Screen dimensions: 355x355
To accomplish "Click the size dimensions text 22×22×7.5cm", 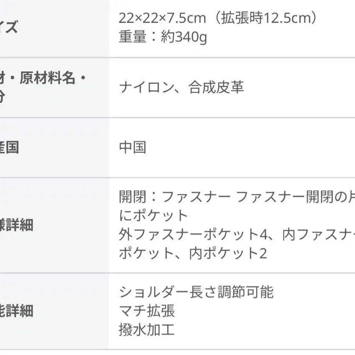I will (162, 19).
